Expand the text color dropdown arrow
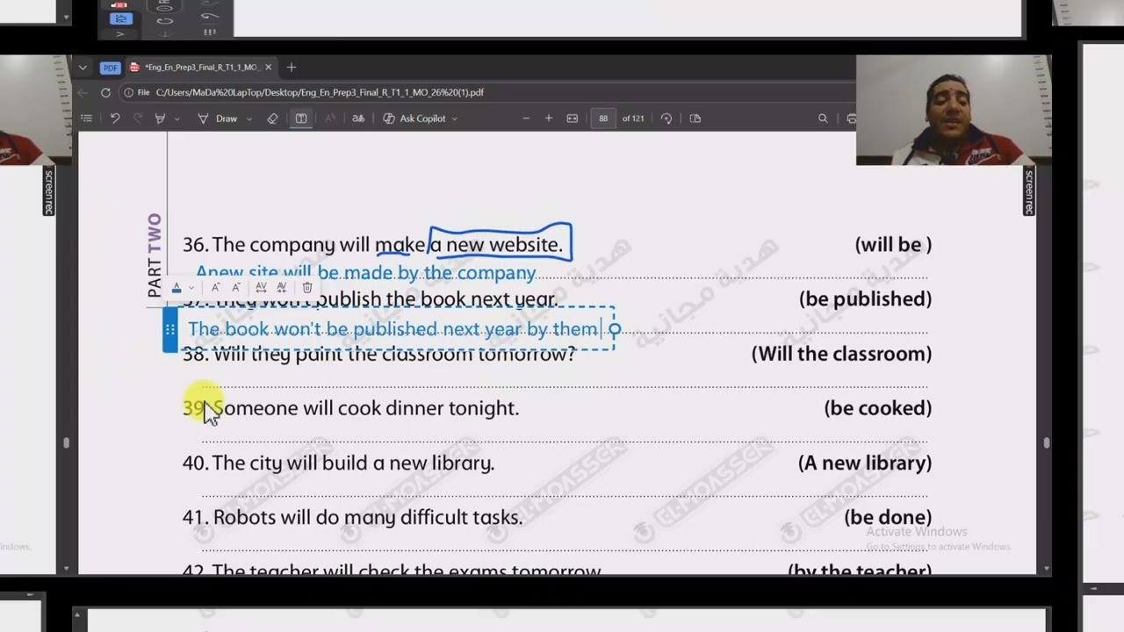This screenshot has height=632, width=1124. tap(191, 288)
